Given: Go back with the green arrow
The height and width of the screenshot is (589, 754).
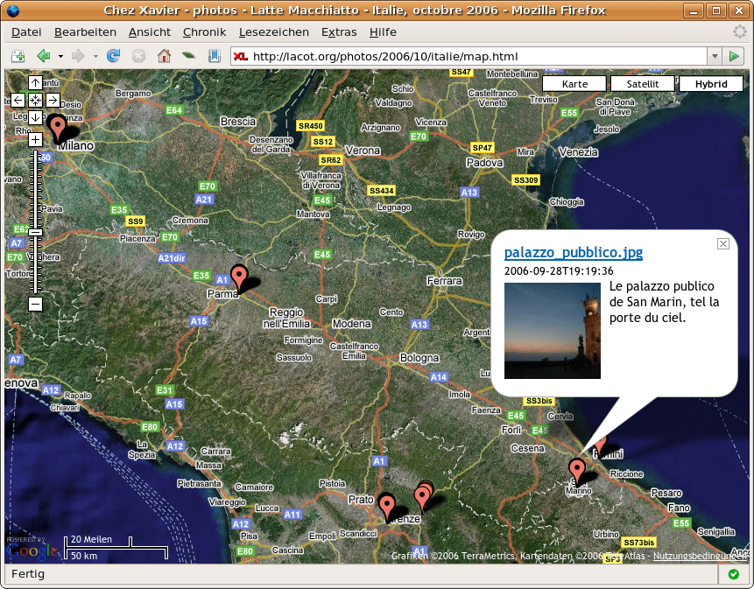Looking at the screenshot, I should 43,56.
